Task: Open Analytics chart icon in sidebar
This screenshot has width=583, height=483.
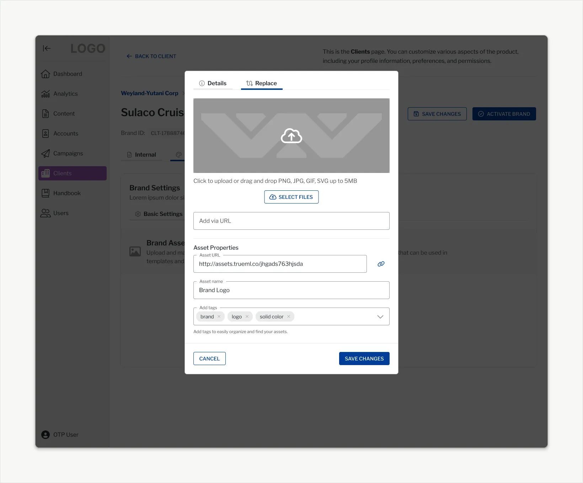Action: click(46, 94)
